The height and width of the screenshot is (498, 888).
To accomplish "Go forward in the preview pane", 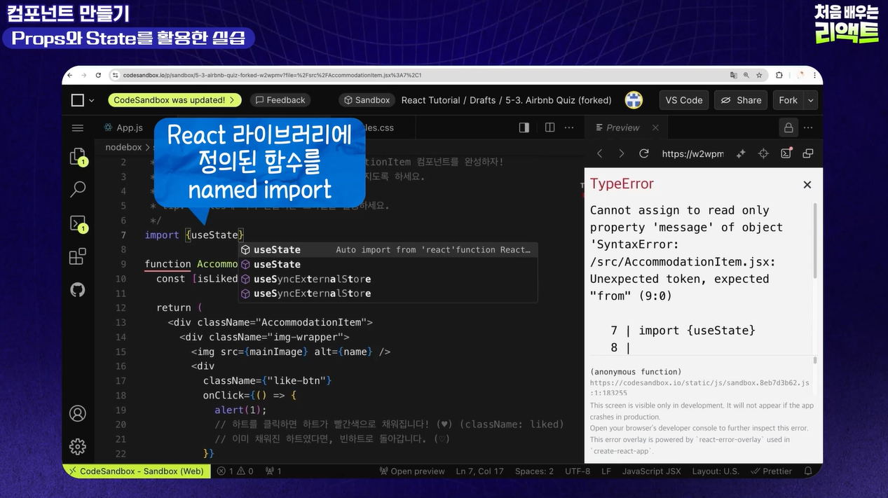I will tap(621, 153).
